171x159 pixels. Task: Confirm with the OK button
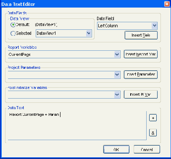coord(116,149)
